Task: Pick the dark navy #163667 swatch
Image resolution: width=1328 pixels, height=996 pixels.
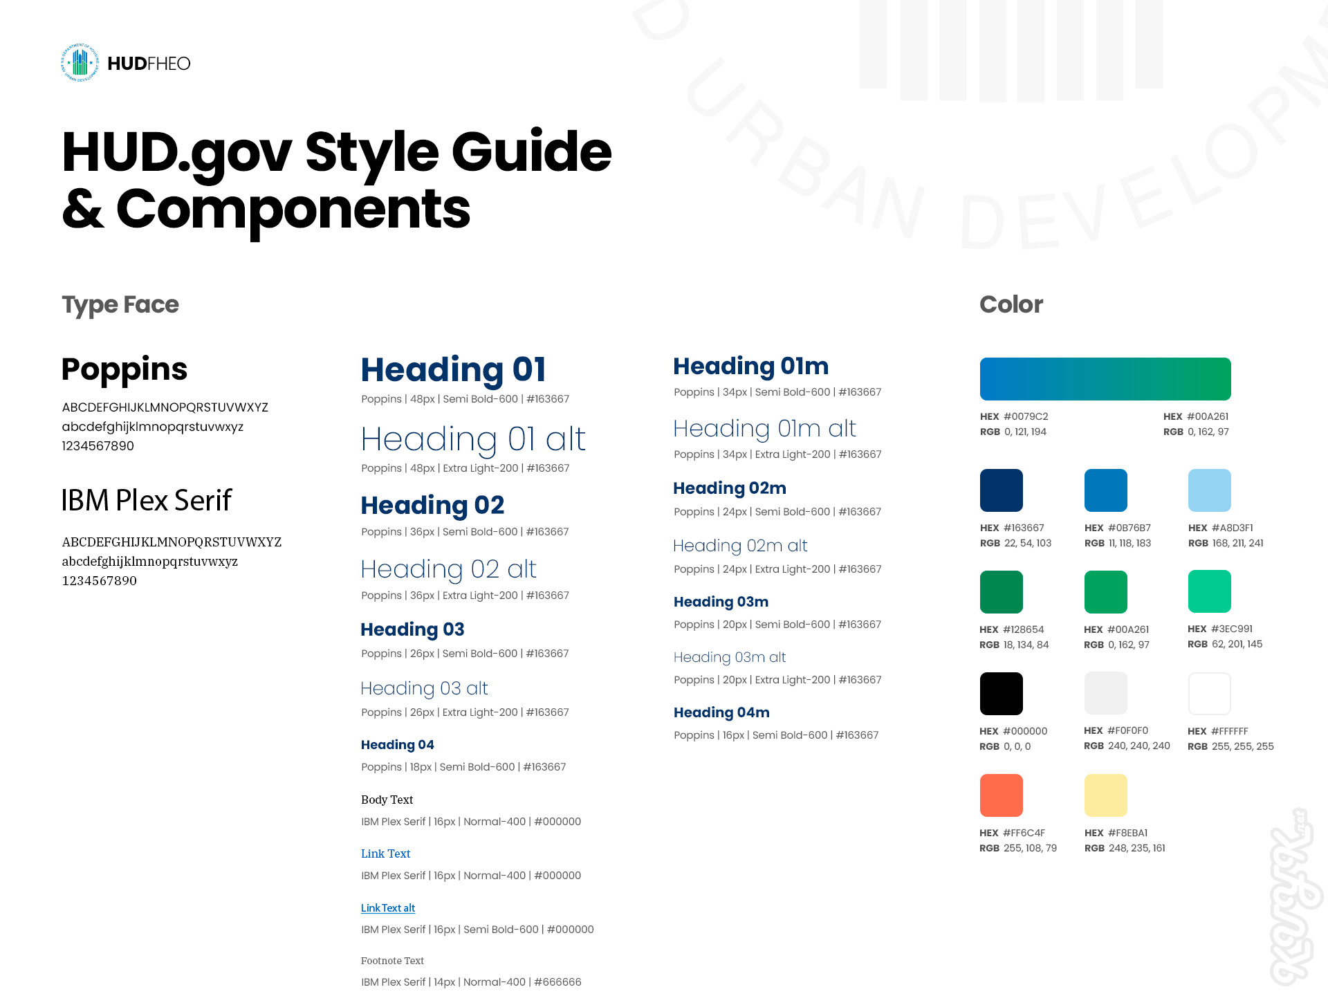Action: [x=1002, y=490]
